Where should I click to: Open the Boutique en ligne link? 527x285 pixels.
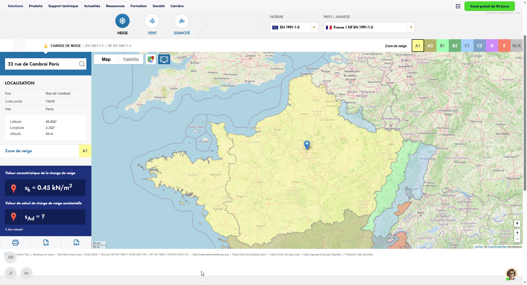point(43,254)
